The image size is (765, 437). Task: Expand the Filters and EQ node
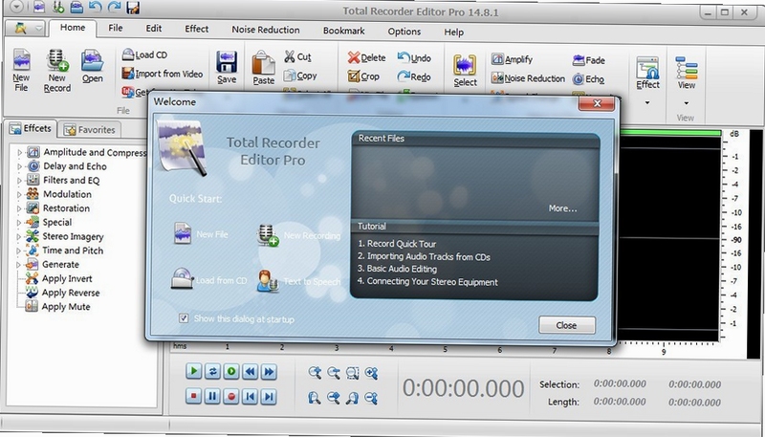click(19, 181)
